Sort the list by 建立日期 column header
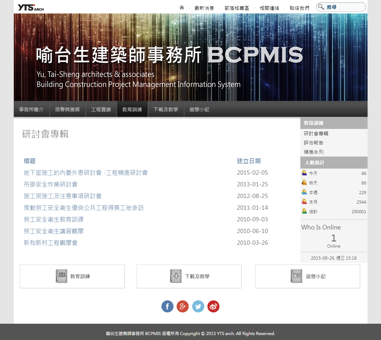 pyautogui.click(x=249, y=161)
